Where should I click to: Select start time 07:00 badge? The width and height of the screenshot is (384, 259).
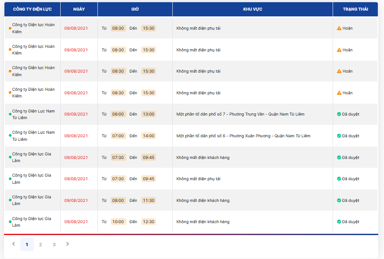point(118,136)
